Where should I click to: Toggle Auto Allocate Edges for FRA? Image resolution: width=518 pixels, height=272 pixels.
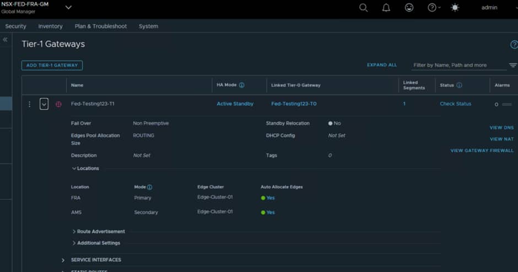pos(263,198)
